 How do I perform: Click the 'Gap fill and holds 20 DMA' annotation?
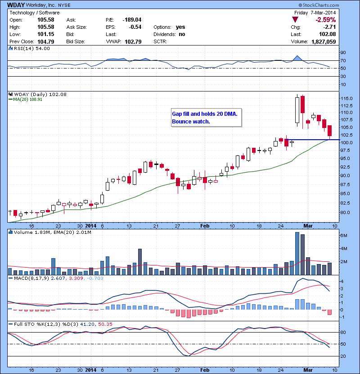tap(205, 114)
